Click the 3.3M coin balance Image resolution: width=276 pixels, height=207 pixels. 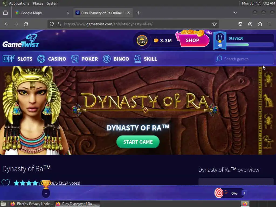163,41
